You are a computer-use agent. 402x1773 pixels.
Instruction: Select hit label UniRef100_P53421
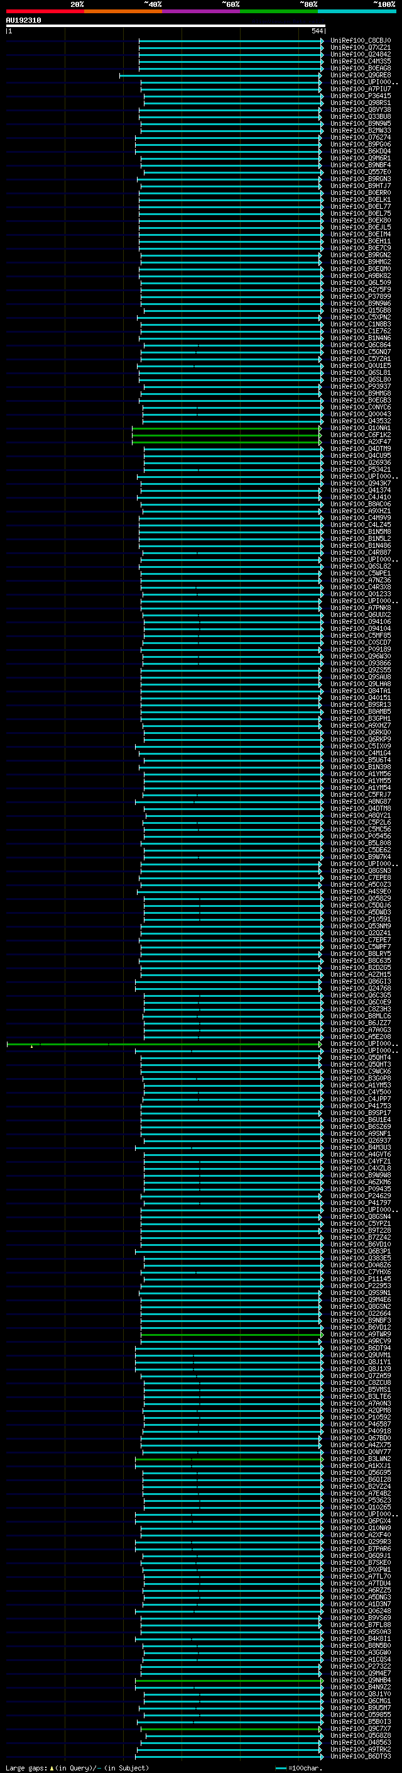click(x=361, y=469)
